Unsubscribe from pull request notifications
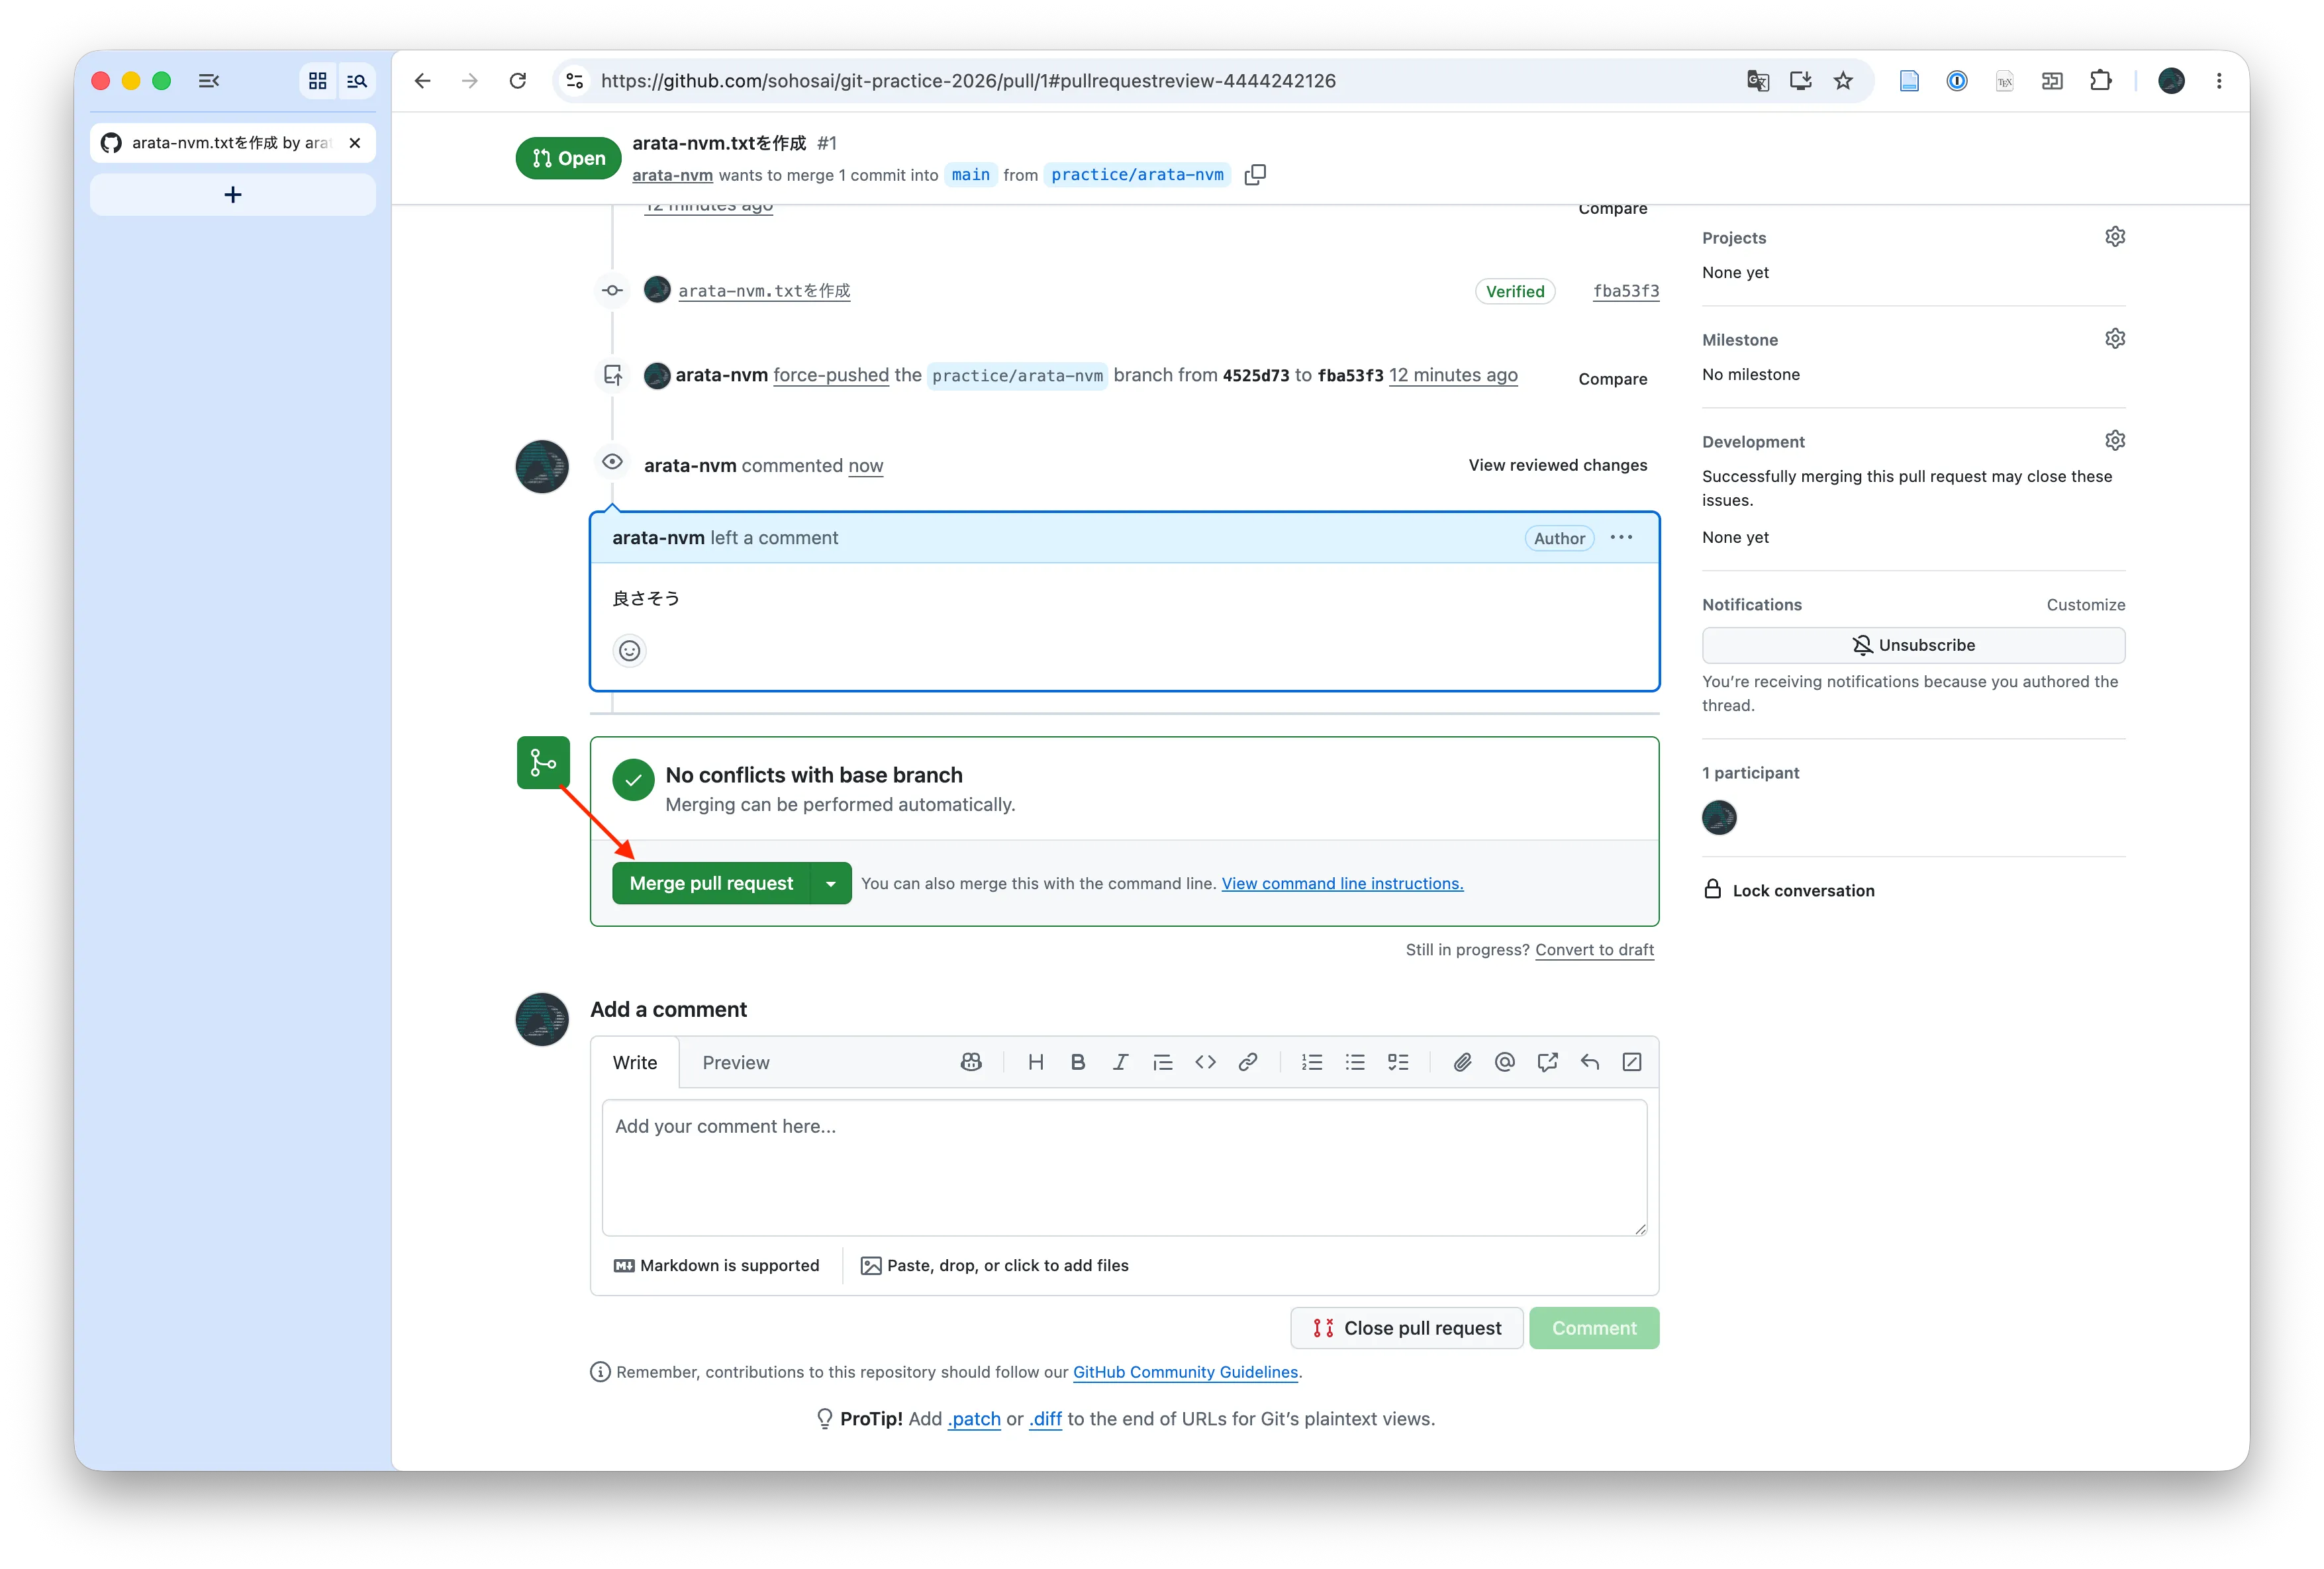The height and width of the screenshot is (1569, 2324). [x=1913, y=645]
